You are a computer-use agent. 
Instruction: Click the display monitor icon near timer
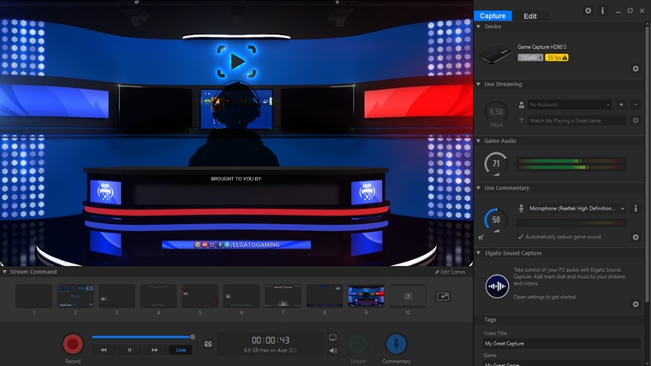(x=332, y=338)
